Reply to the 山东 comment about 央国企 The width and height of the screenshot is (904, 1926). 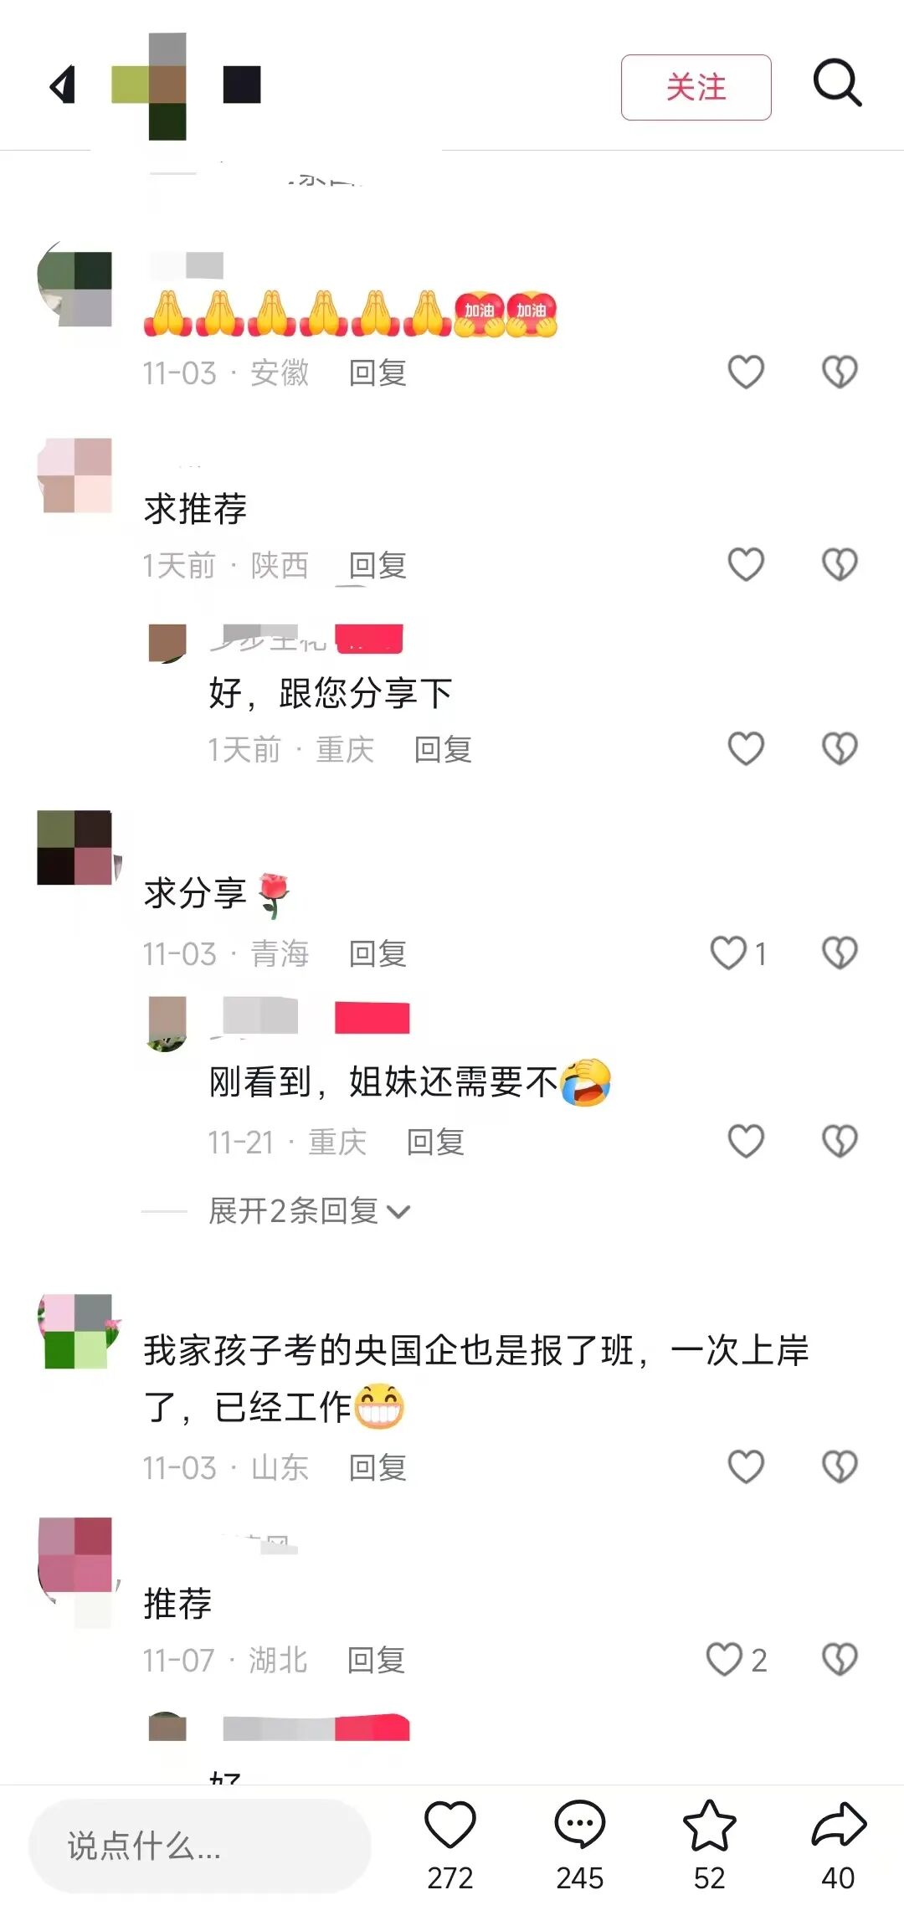(x=378, y=1467)
